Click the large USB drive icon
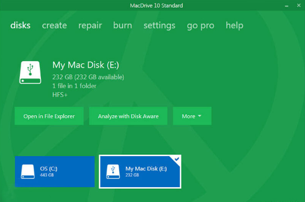 (30, 72)
